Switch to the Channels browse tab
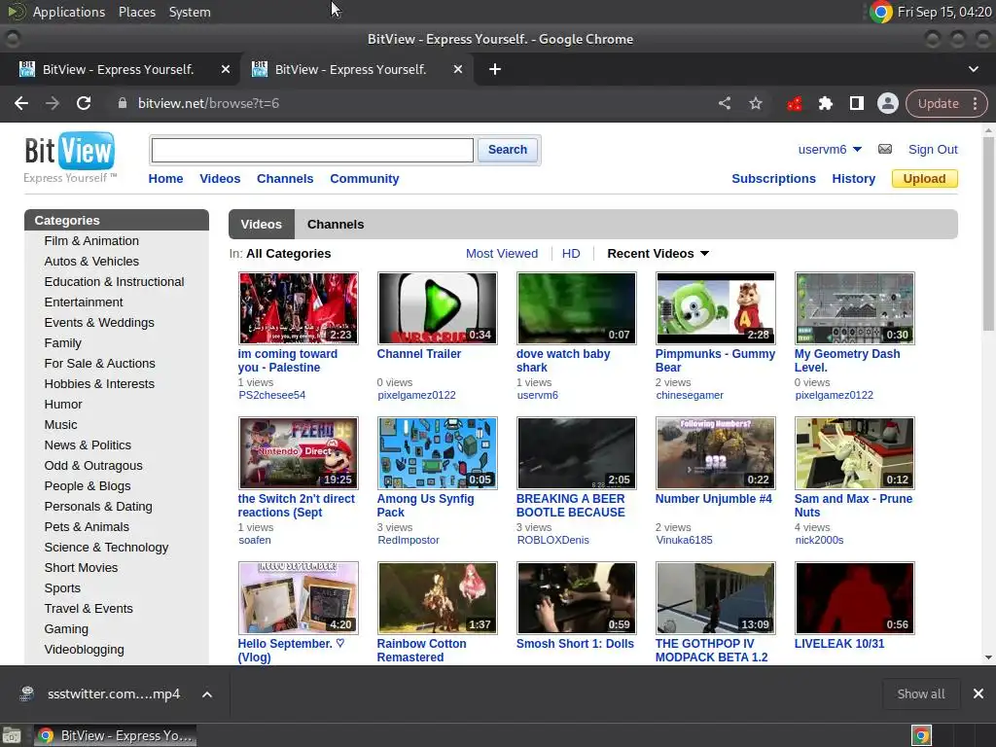 click(336, 225)
